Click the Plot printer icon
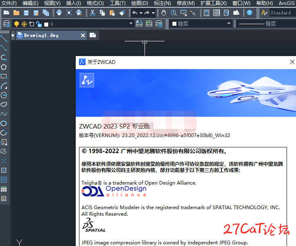The height and width of the screenshot is (246, 296). (59, 13)
